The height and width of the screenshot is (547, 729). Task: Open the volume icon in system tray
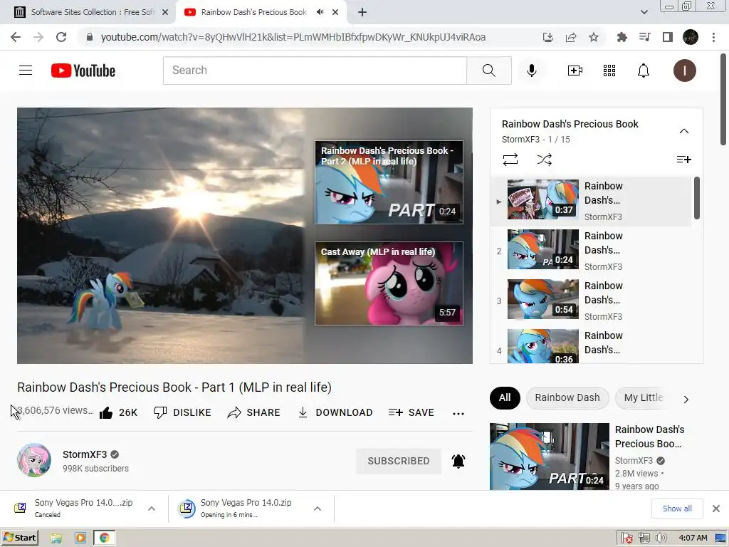[661, 538]
